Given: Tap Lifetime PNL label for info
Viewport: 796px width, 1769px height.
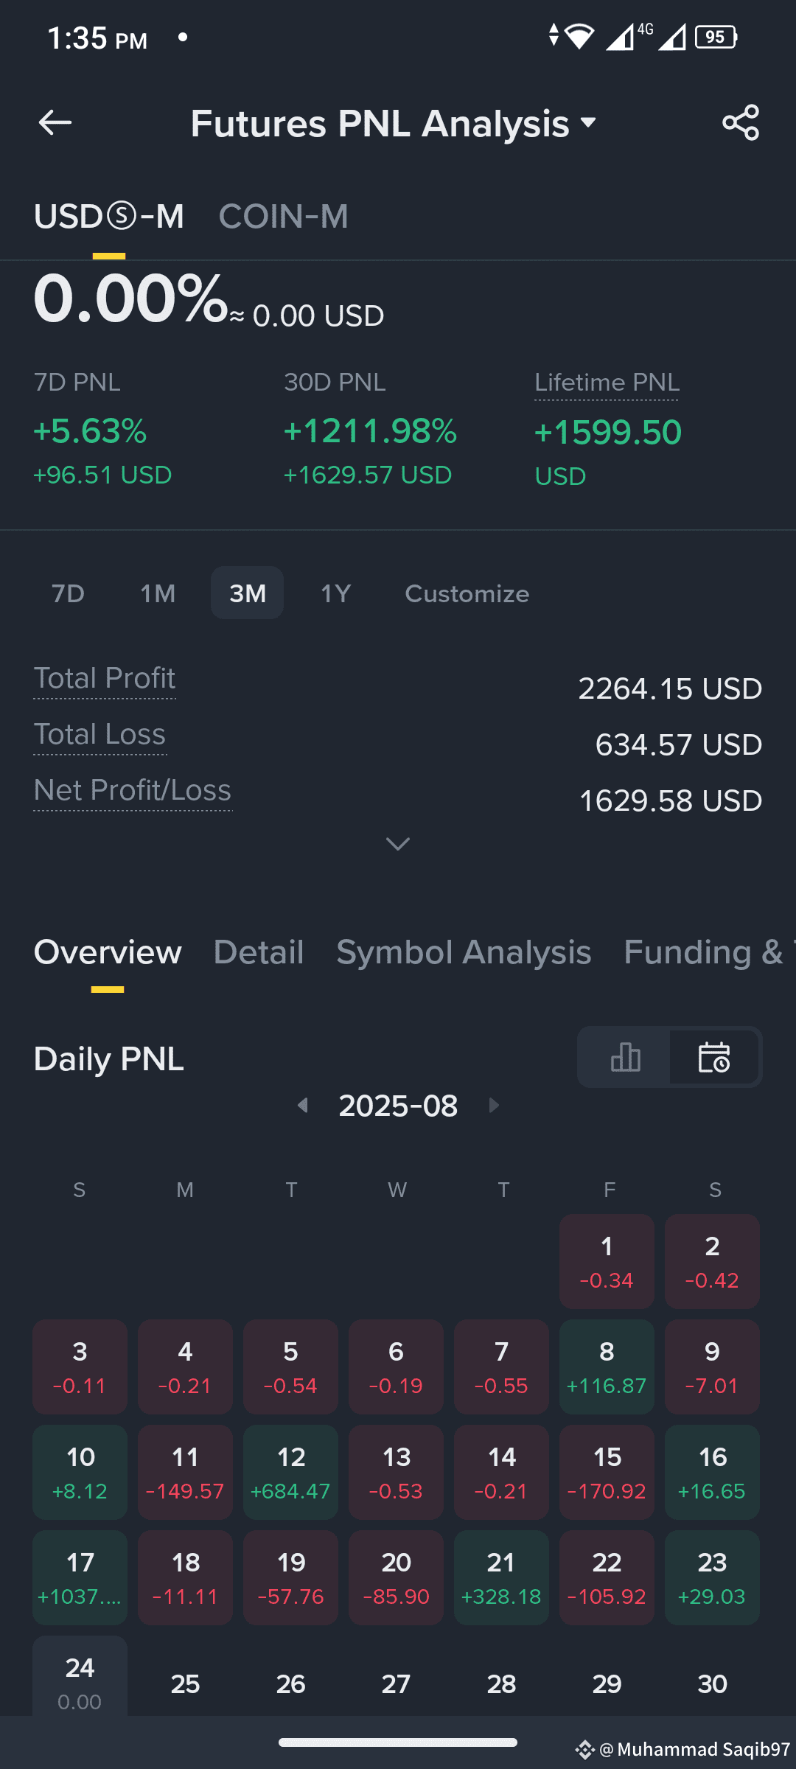Looking at the screenshot, I should 607,383.
